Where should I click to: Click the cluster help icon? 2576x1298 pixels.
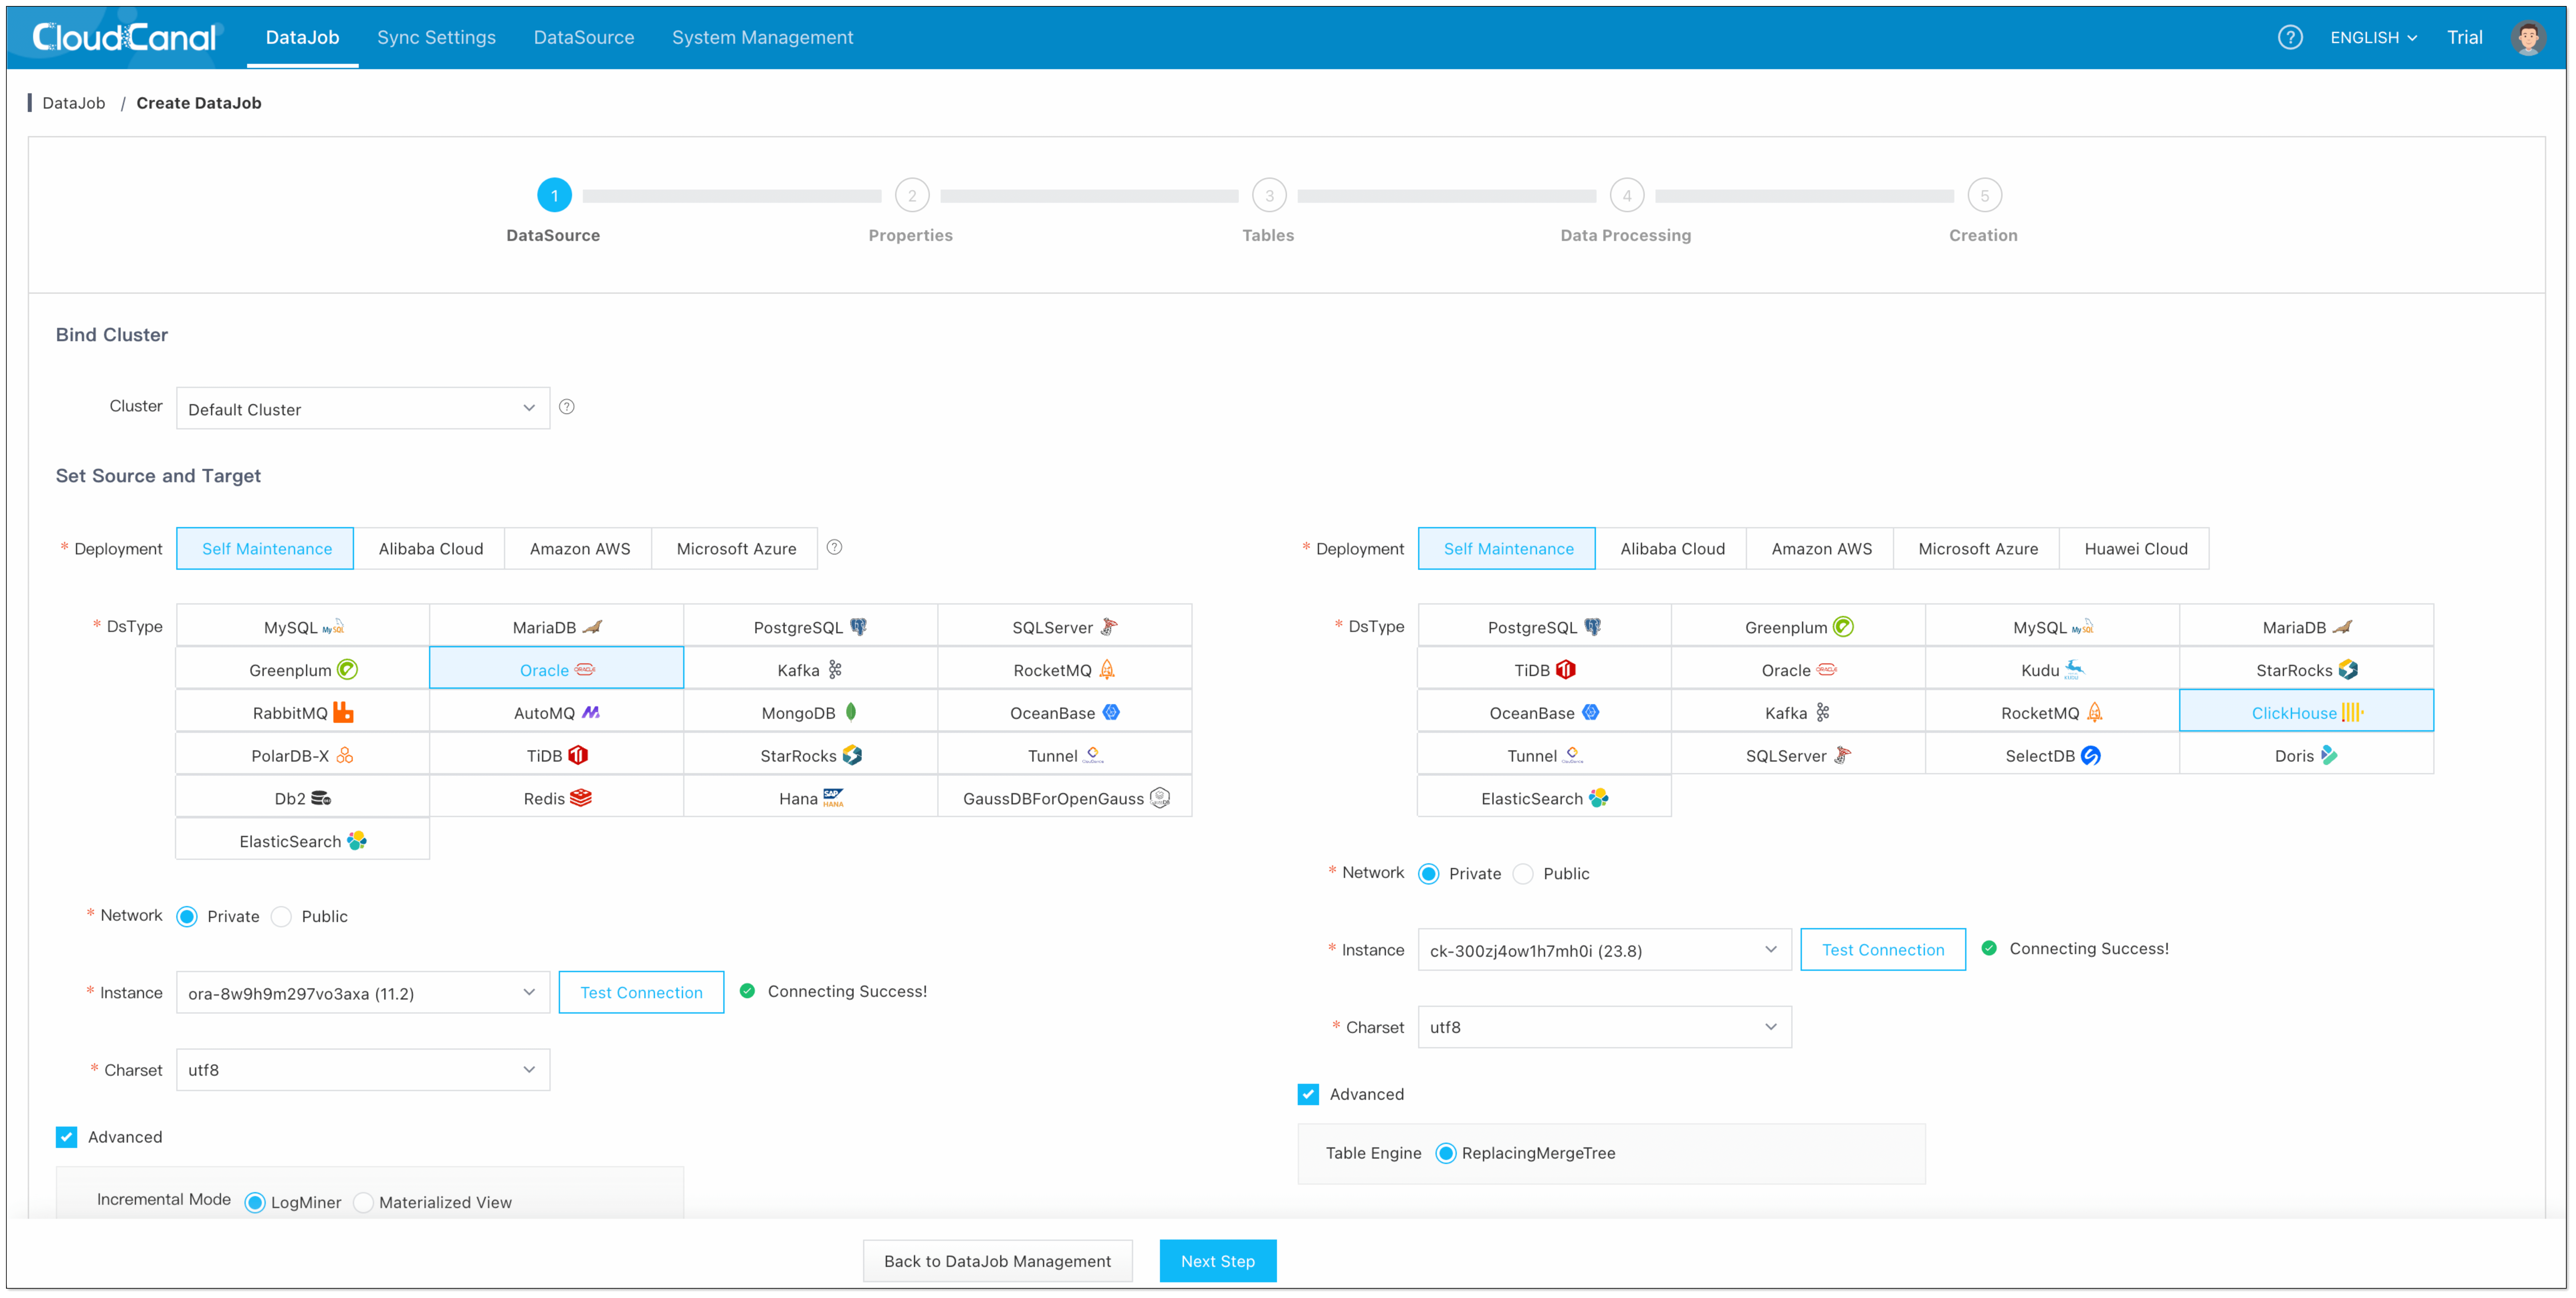[567, 407]
